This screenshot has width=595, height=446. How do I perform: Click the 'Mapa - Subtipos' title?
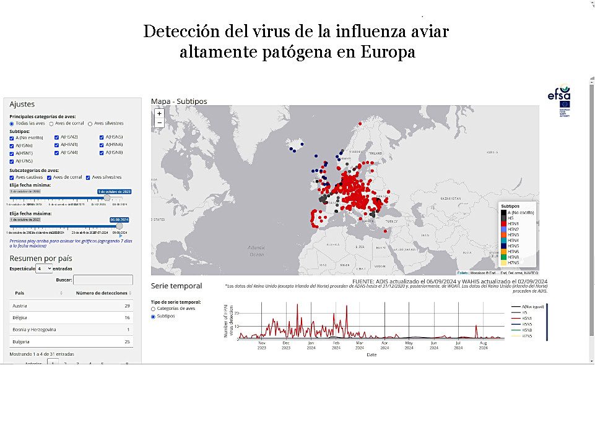coord(179,101)
